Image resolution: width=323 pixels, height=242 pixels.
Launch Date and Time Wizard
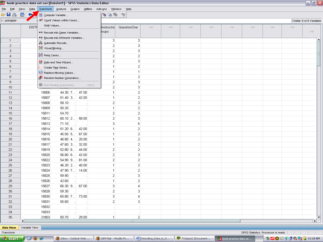58,63
